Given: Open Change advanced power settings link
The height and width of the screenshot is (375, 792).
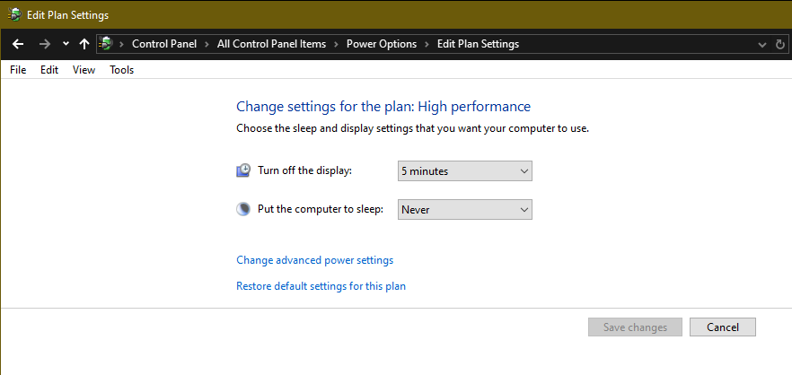Looking at the screenshot, I should (x=314, y=260).
